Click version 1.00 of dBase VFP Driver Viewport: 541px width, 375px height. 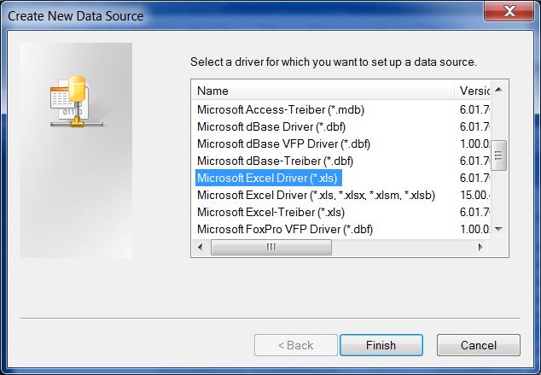click(474, 144)
